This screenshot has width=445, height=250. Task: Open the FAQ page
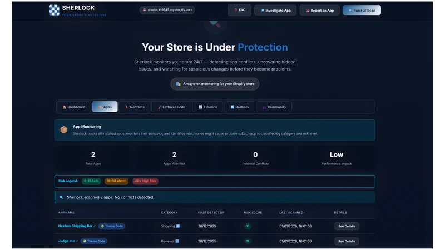point(240,10)
